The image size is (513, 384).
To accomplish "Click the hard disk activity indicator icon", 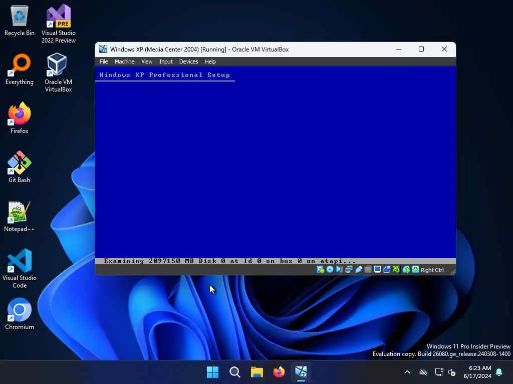I will [x=320, y=269].
